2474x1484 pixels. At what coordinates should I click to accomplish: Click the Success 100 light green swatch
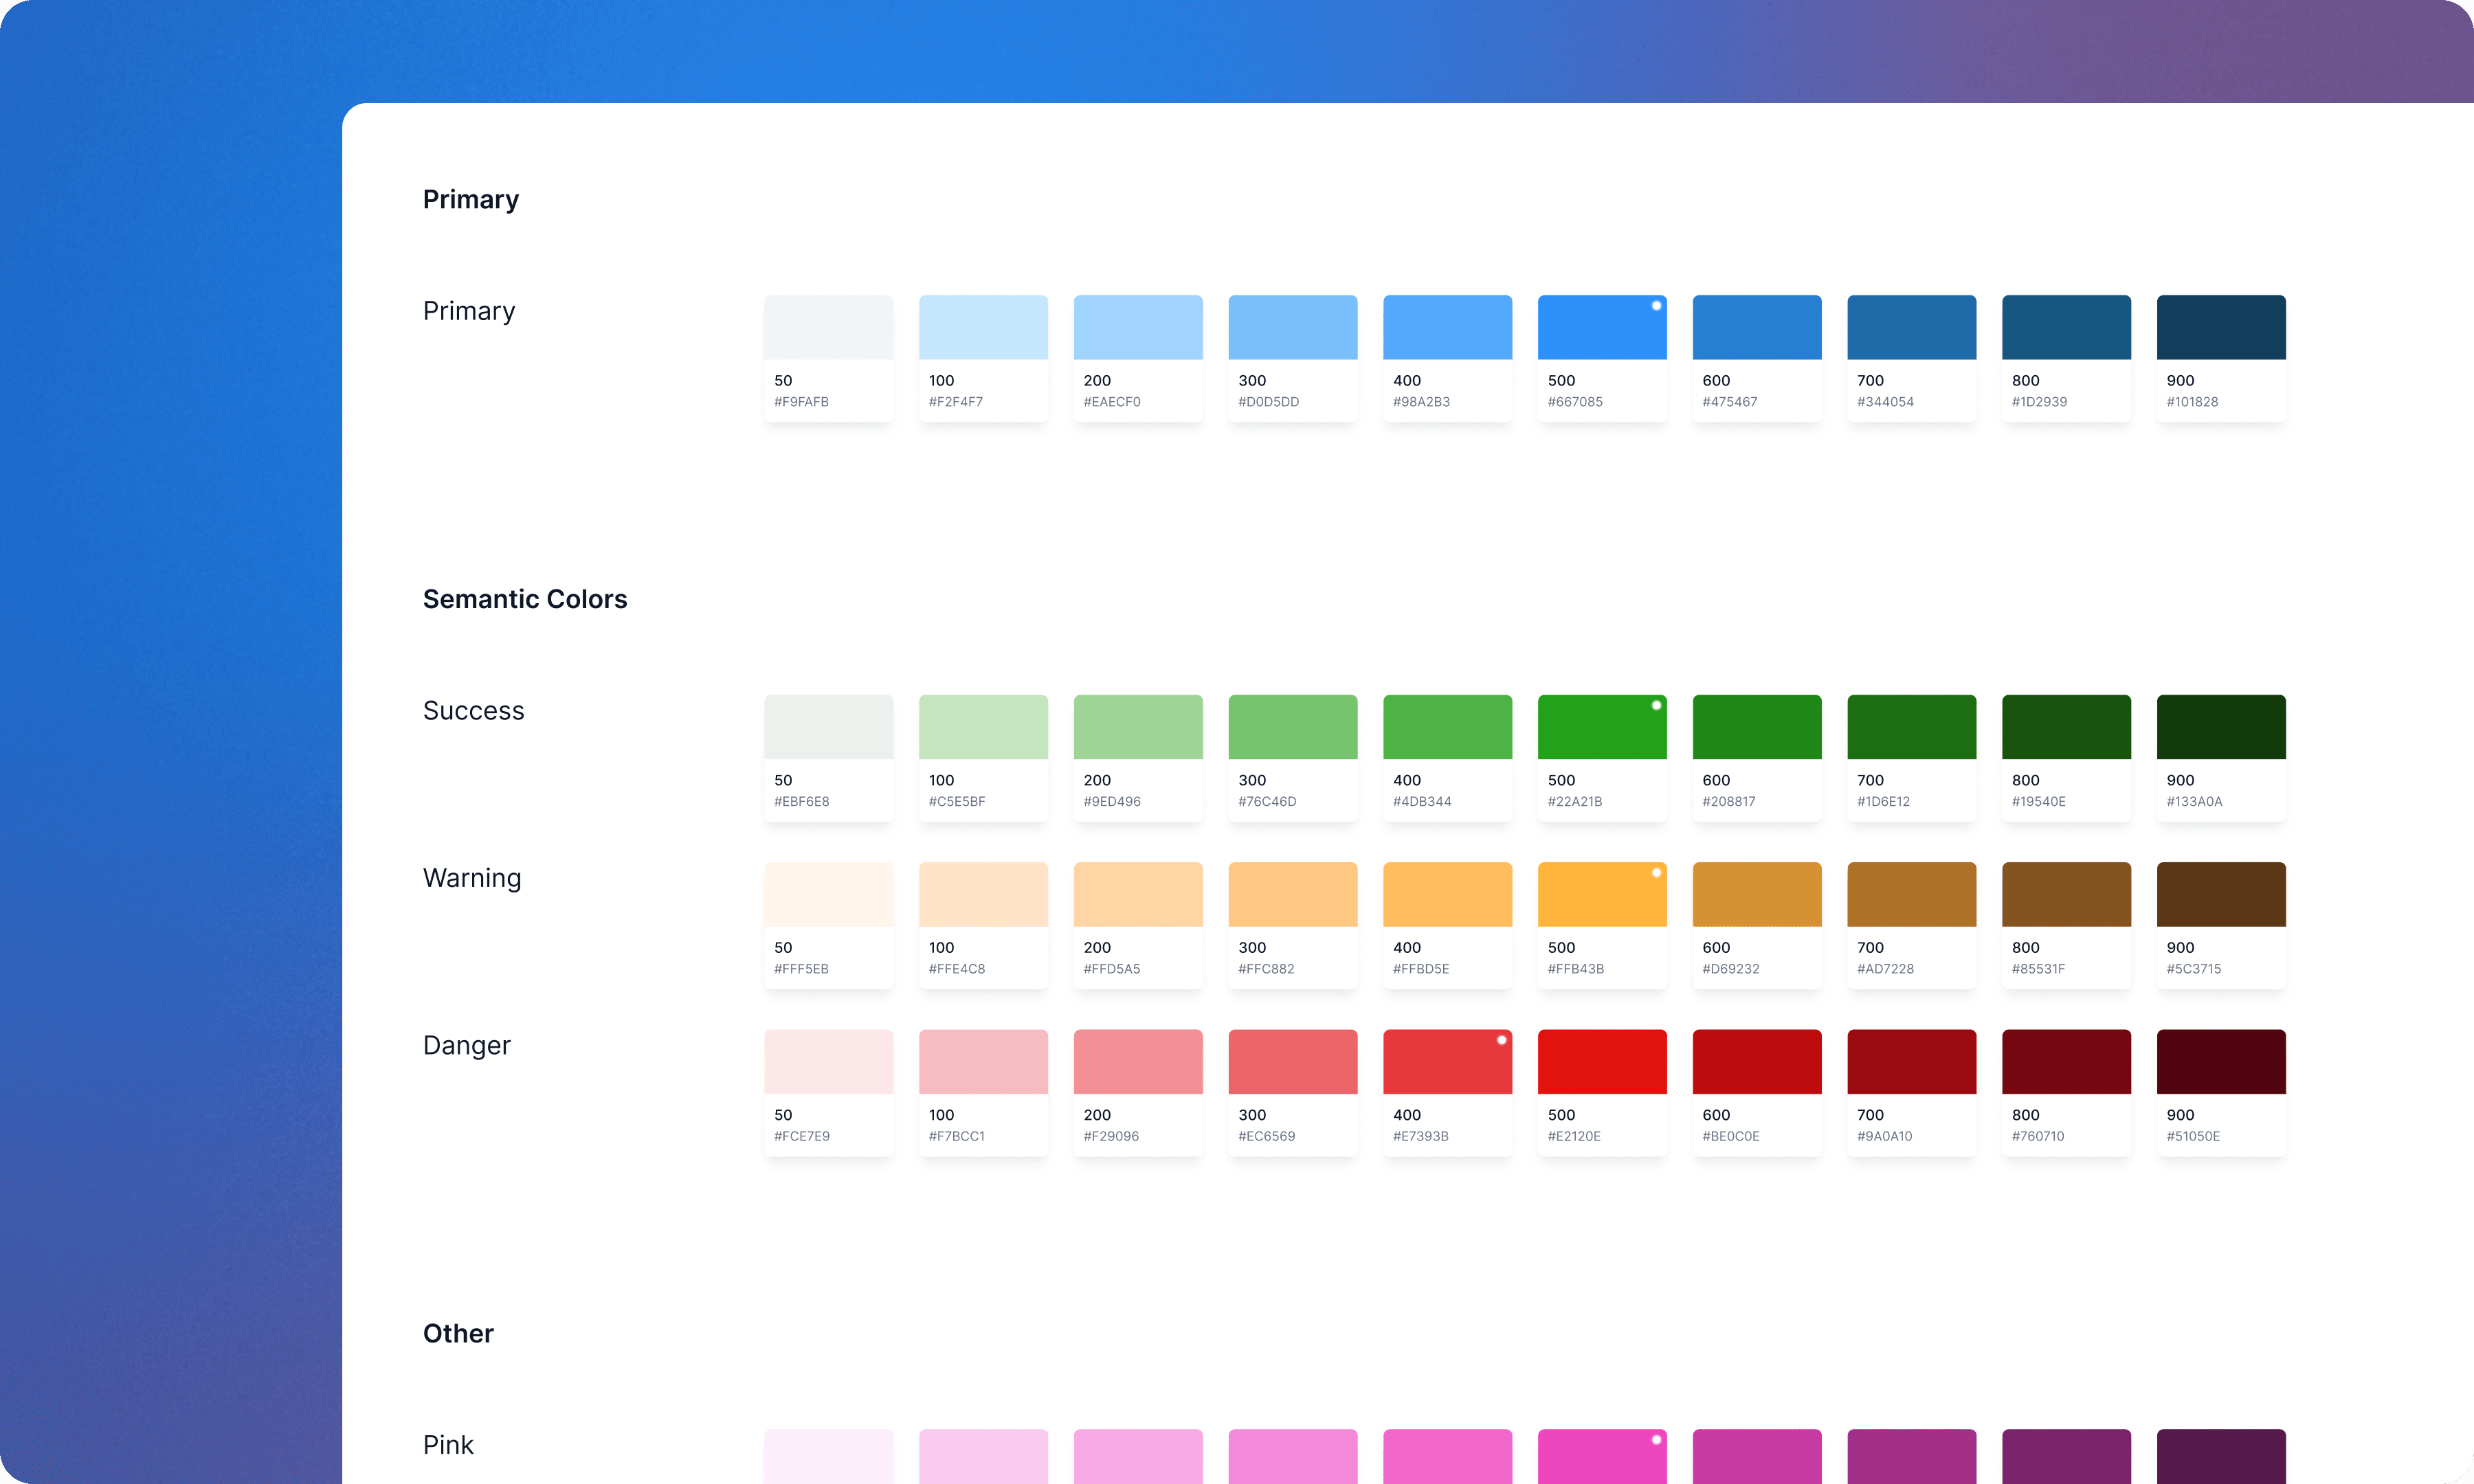point(983,728)
